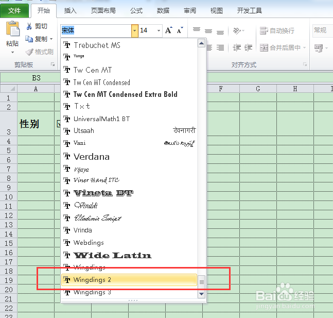The width and height of the screenshot is (333, 318).
Task: Open text orientation options
Action: [238, 31]
